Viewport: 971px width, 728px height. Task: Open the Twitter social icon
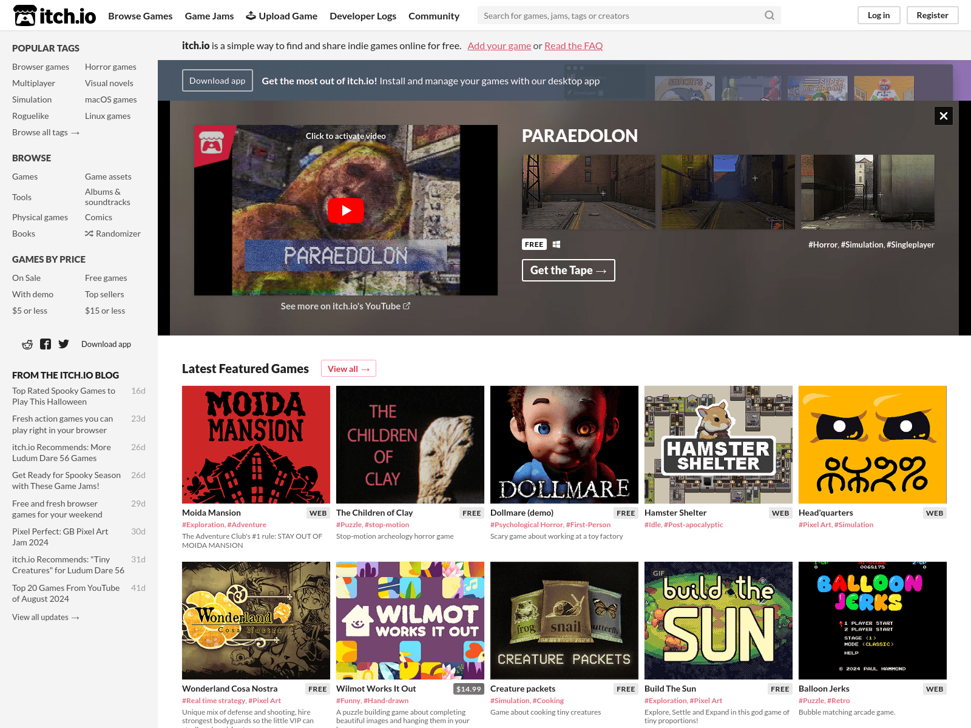coord(64,344)
